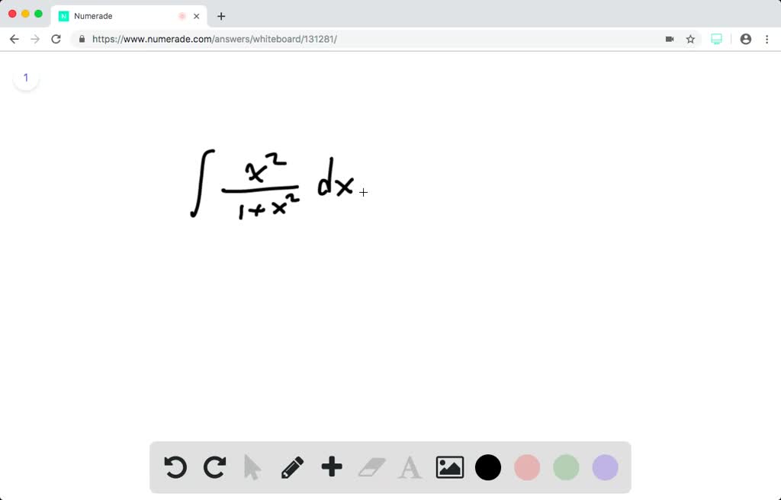Reload the current page
The width and height of the screenshot is (781, 500).
pos(56,38)
